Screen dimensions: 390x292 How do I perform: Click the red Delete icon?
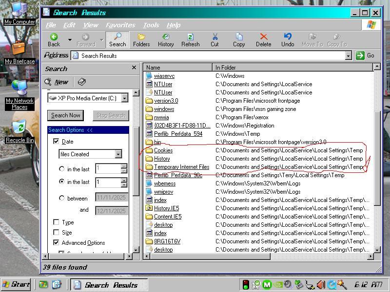(263, 37)
